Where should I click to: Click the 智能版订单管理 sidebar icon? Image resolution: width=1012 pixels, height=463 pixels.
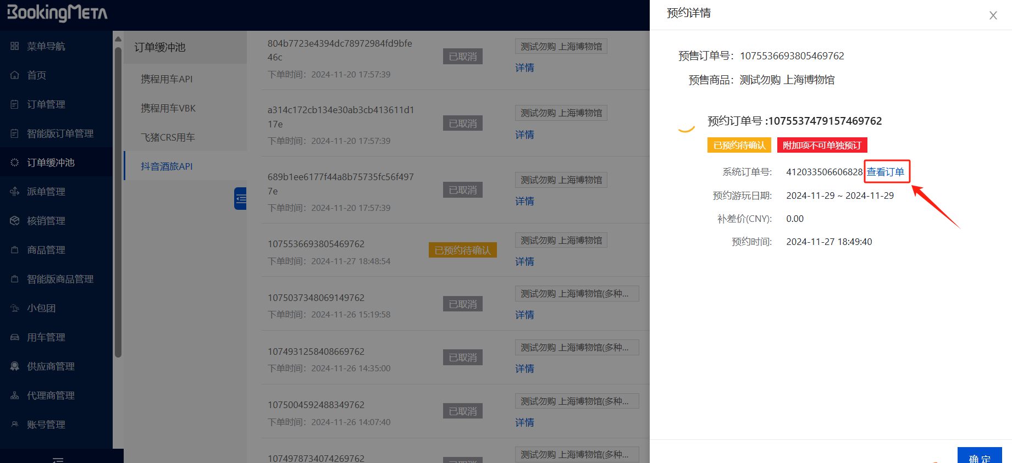[x=15, y=133]
